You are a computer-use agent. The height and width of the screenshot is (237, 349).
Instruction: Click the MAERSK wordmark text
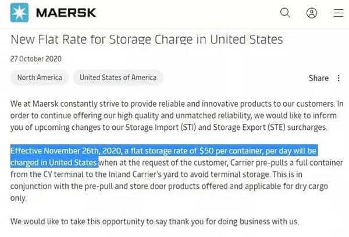(x=66, y=13)
